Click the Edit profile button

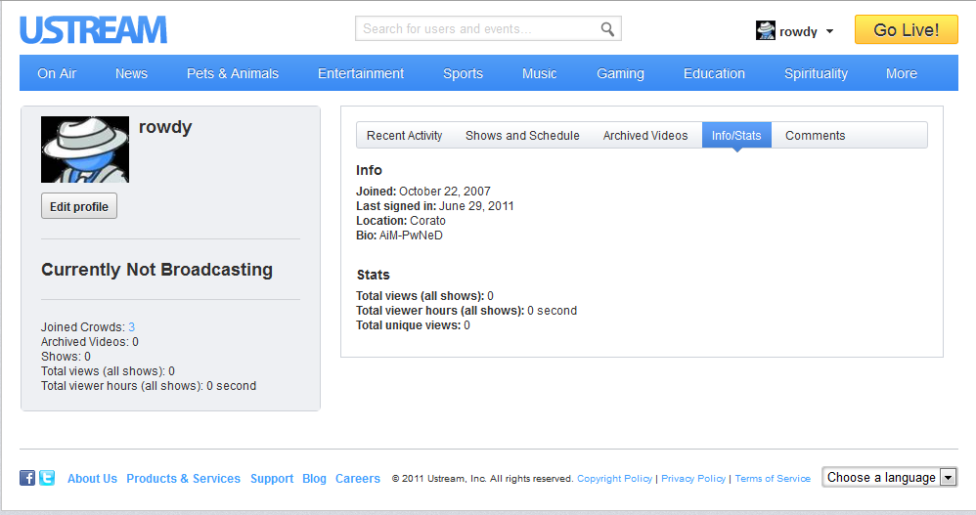79,206
